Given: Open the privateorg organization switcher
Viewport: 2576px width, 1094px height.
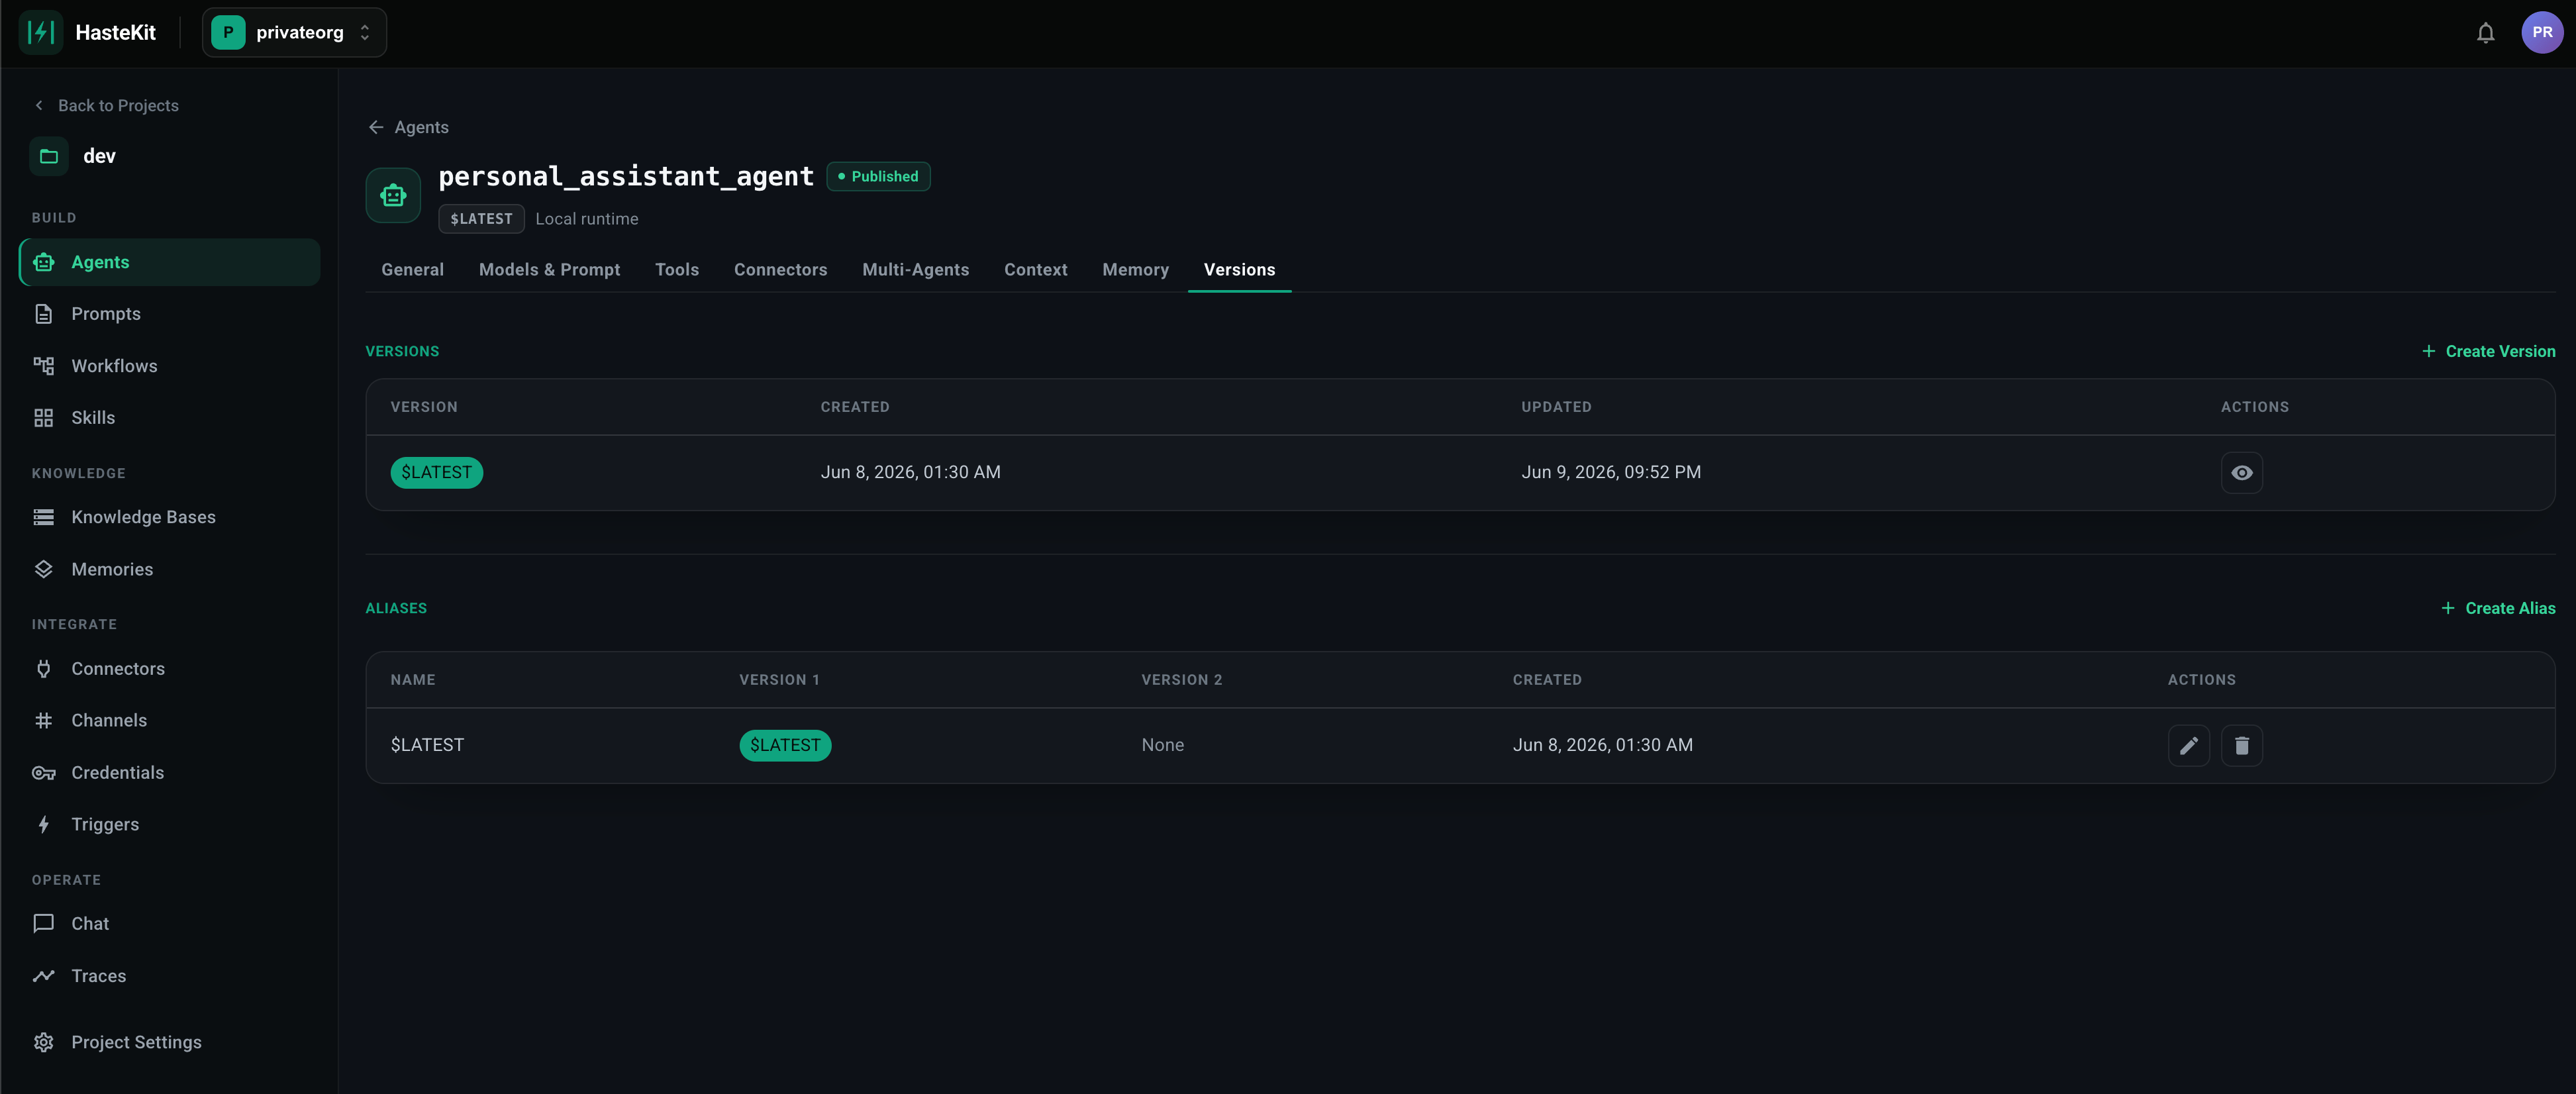Looking at the screenshot, I should (x=294, y=32).
